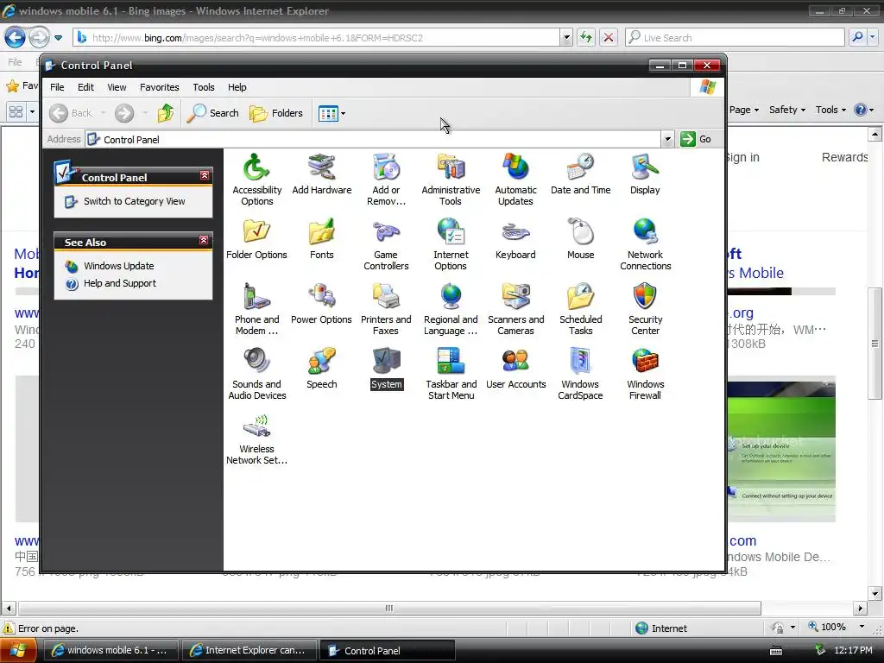Click IE horizontal scrollbar thumb
The height and width of the screenshot is (663, 884).
point(389,609)
